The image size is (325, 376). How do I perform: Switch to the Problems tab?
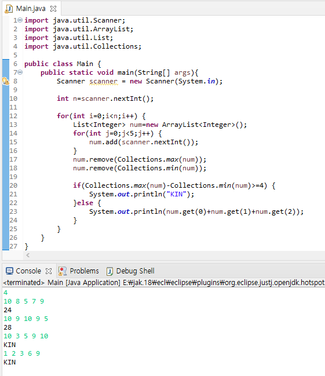tap(84, 271)
